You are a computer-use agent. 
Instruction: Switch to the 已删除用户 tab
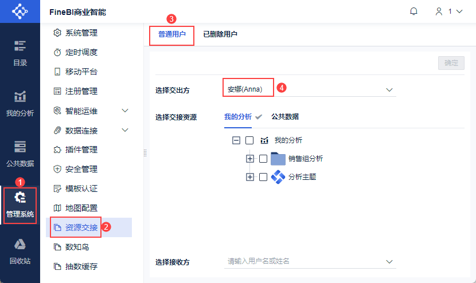coord(220,34)
